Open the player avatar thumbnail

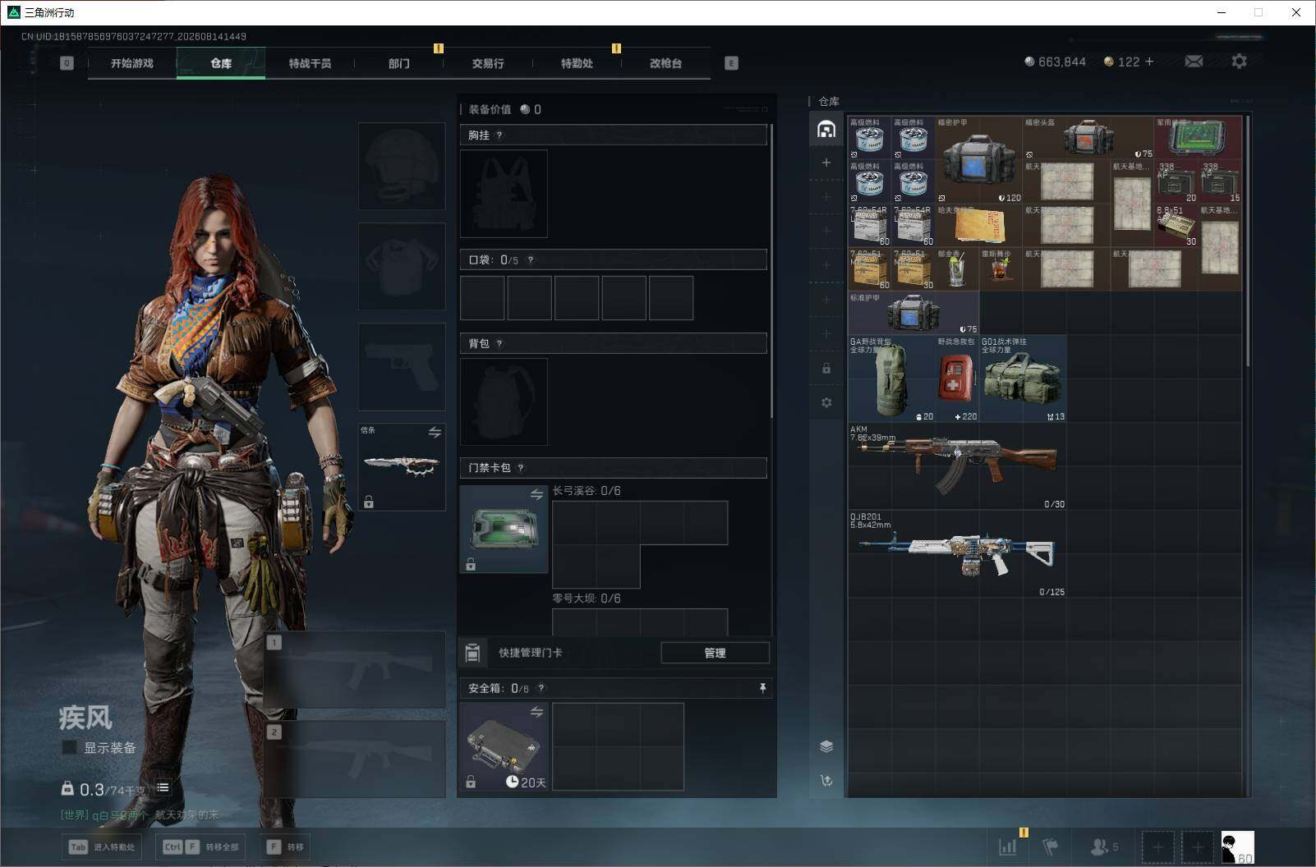click(x=1237, y=847)
